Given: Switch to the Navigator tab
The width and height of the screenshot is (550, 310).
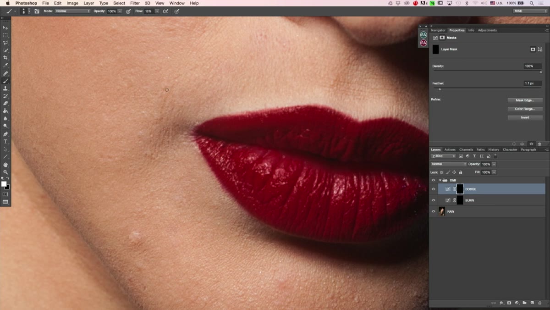Looking at the screenshot, I should point(438,30).
